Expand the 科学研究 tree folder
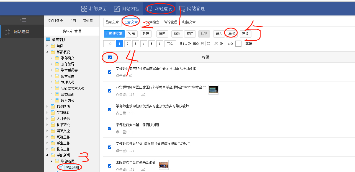Viewport: 355px width, 172px height. click(47, 125)
